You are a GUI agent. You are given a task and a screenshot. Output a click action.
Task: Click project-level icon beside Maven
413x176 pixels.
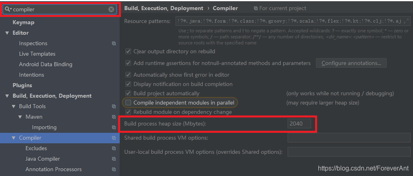pyautogui.click(x=114, y=117)
